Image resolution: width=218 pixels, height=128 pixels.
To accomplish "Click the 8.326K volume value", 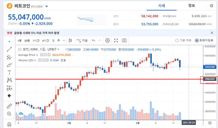I will point(54,60).
